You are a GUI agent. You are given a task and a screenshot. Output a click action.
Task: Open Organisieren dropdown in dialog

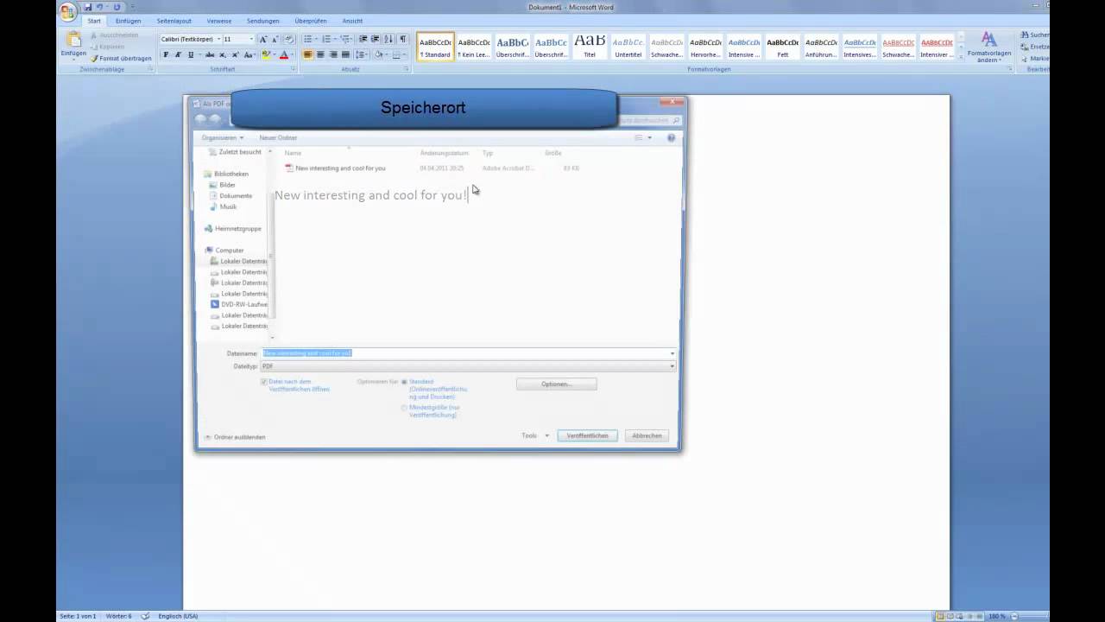point(223,137)
